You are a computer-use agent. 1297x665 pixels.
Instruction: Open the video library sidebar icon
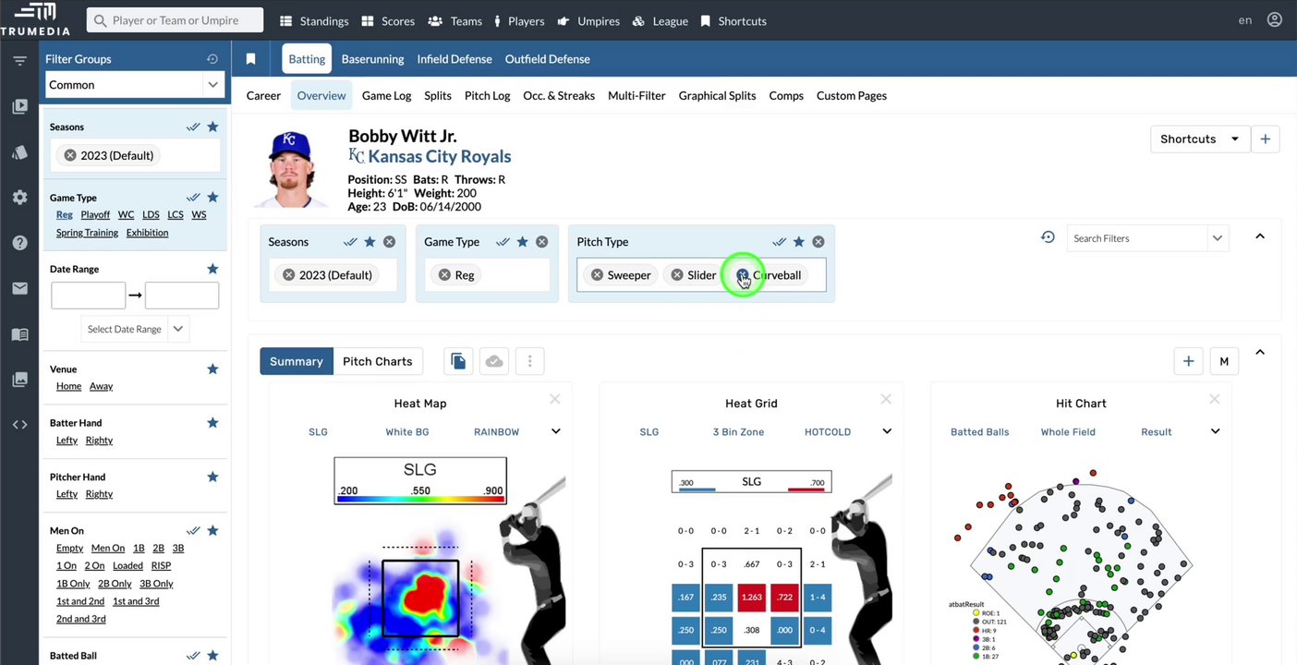click(19, 106)
